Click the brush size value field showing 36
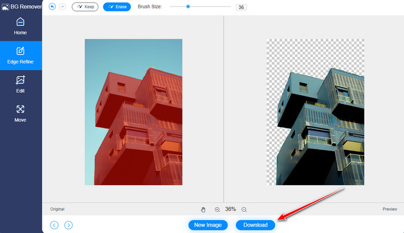The width and height of the screenshot is (404, 233). click(241, 8)
